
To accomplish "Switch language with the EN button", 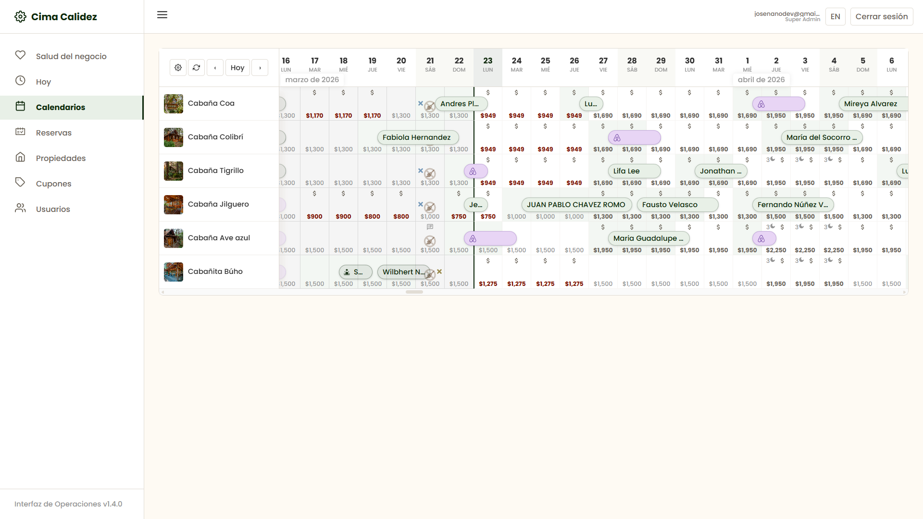I will click(836, 16).
